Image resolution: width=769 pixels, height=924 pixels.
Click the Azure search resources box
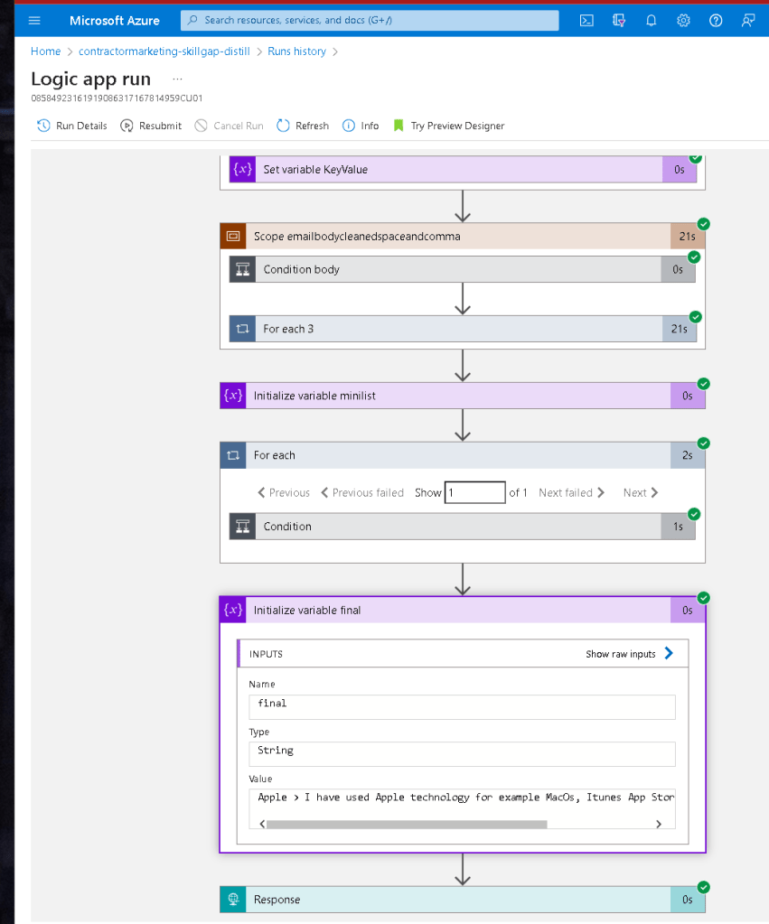coord(370,20)
